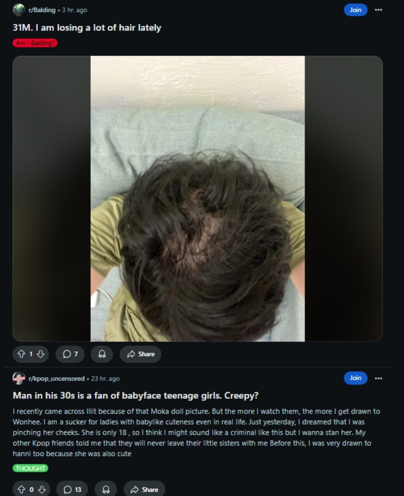Share the kpop_uncensored post

[x=144, y=490]
